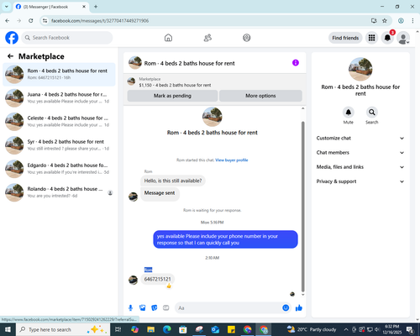Open the account avatar menu

pyautogui.click(x=403, y=38)
